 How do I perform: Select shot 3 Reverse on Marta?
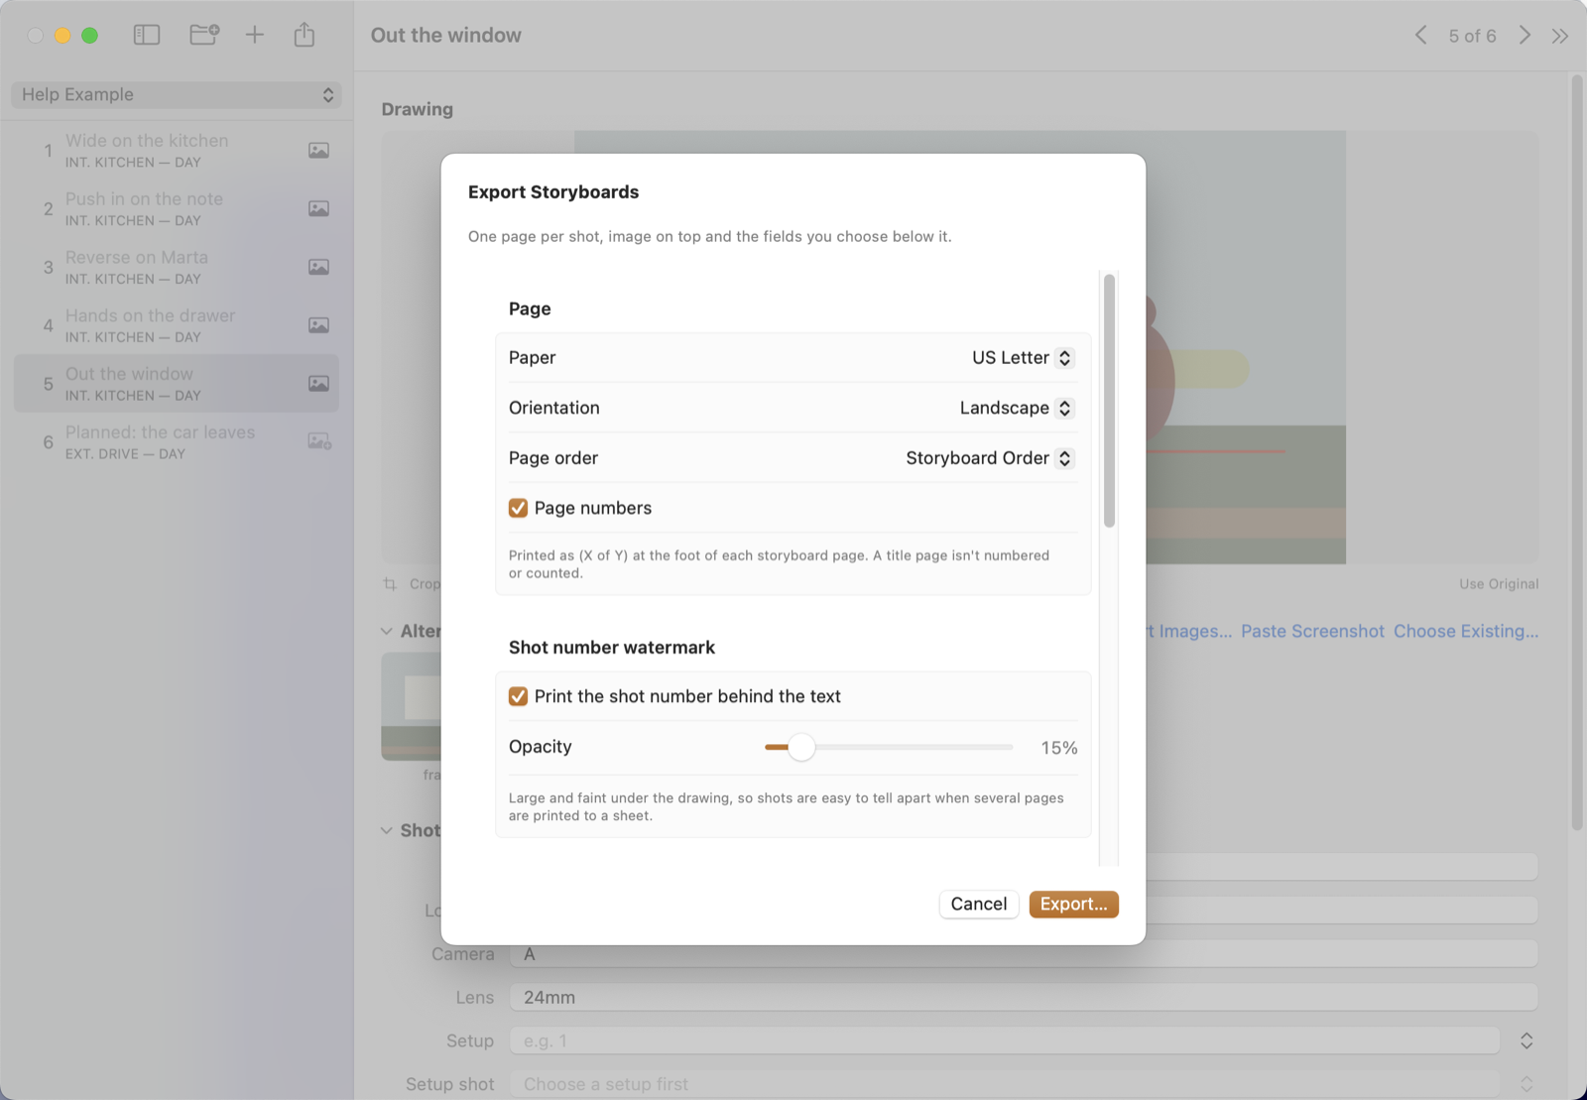(x=177, y=267)
